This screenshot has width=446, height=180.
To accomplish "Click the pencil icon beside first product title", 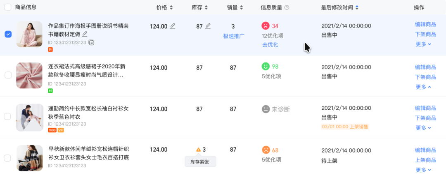I will click(x=85, y=34).
